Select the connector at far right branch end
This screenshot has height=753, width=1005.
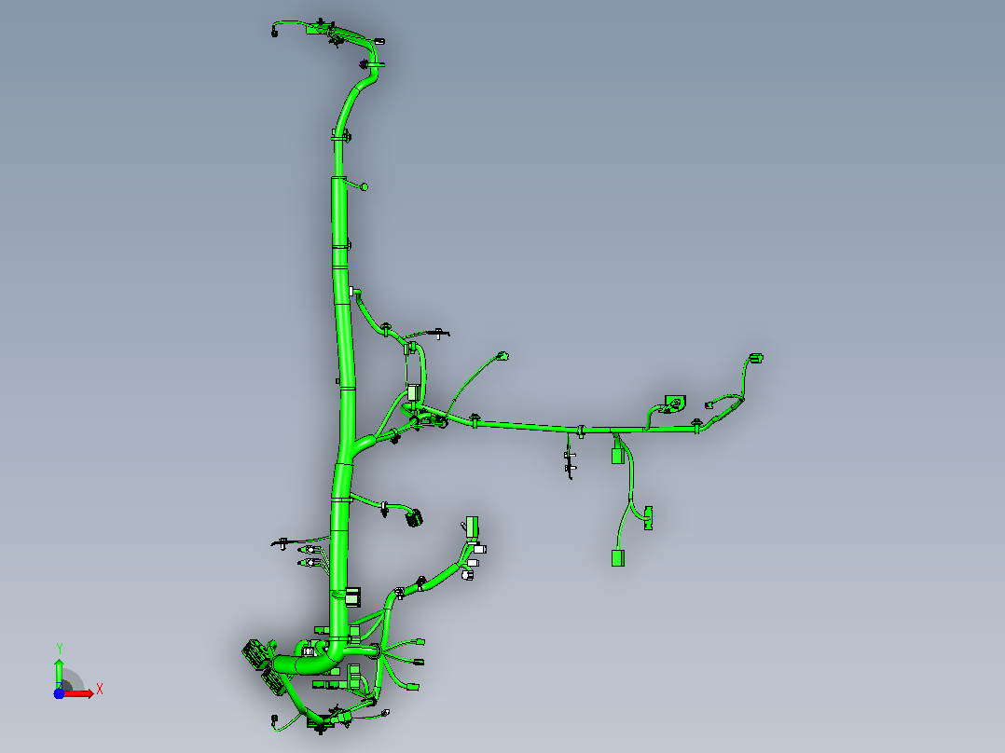point(756,358)
